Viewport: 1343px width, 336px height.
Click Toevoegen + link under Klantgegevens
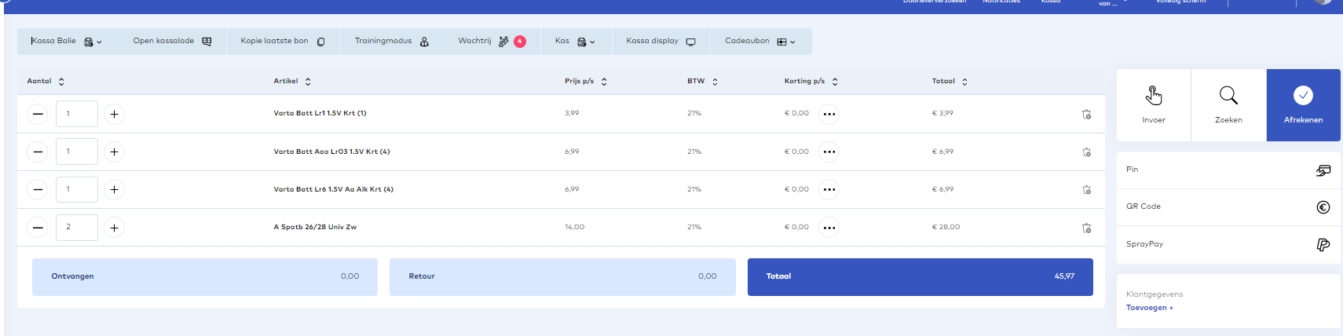[1149, 308]
